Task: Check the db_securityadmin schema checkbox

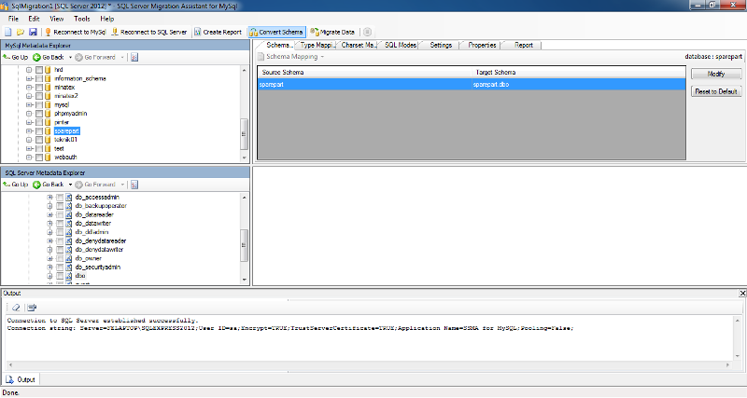Action: pos(60,268)
